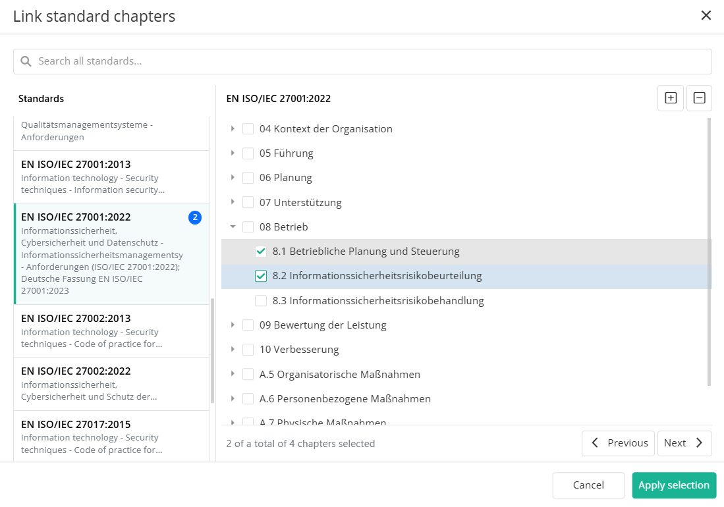Expand the A.6 Personenbezogene Maßnahmen node
This screenshot has height=507, width=724.
click(x=233, y=398)
